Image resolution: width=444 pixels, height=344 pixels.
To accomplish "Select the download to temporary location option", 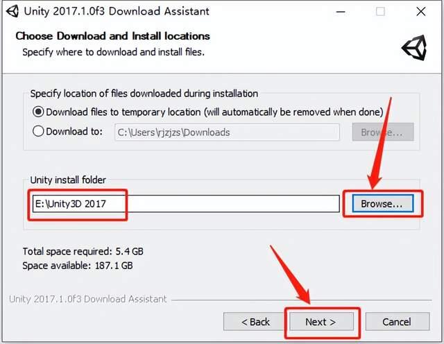I will 38,112.
